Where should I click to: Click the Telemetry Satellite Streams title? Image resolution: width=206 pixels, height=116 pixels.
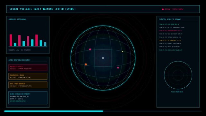click(170, 19)
